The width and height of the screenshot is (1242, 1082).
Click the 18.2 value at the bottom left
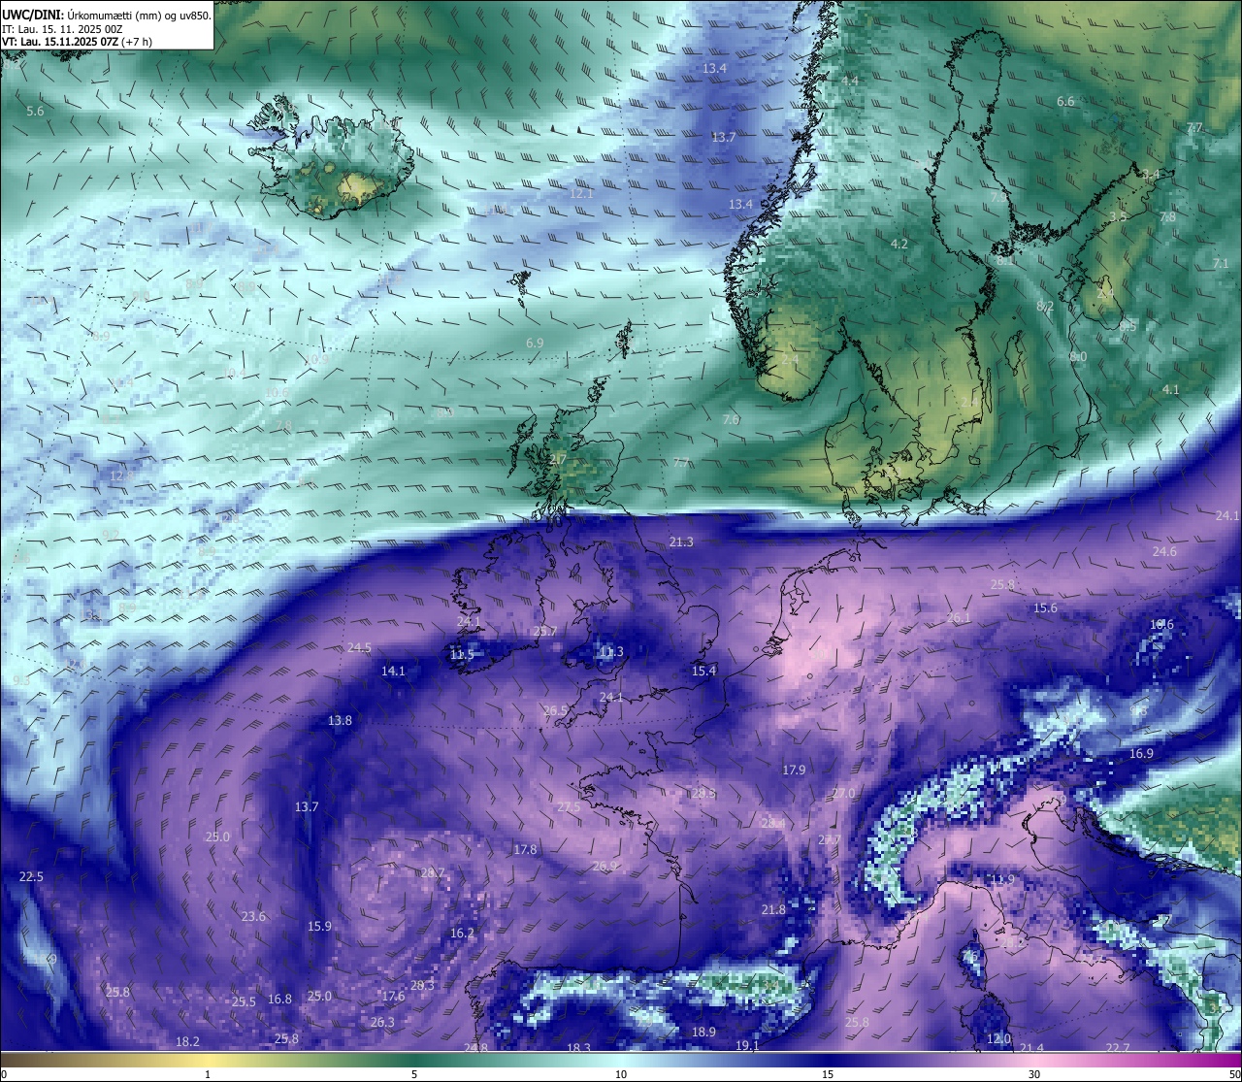tap(187, 1042)
